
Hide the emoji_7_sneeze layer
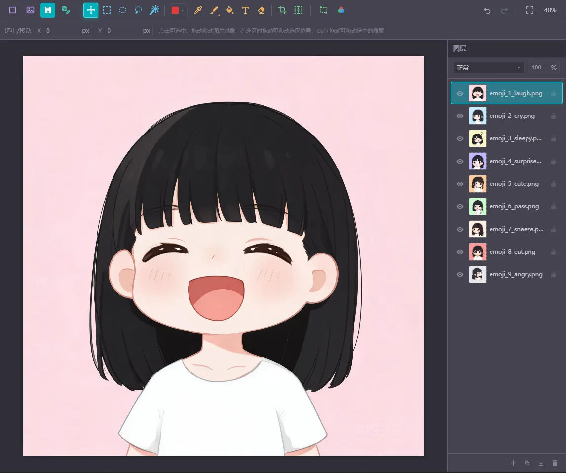[460, 229]
